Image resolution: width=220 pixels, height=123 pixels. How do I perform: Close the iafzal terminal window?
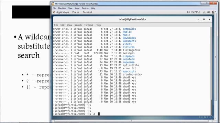coord(209,19)
